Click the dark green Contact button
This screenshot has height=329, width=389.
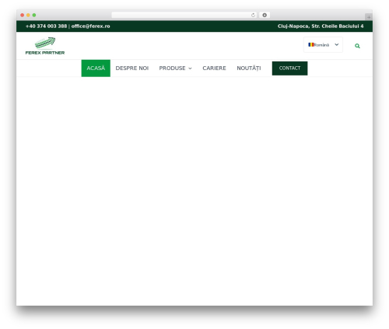coord(289,68)
